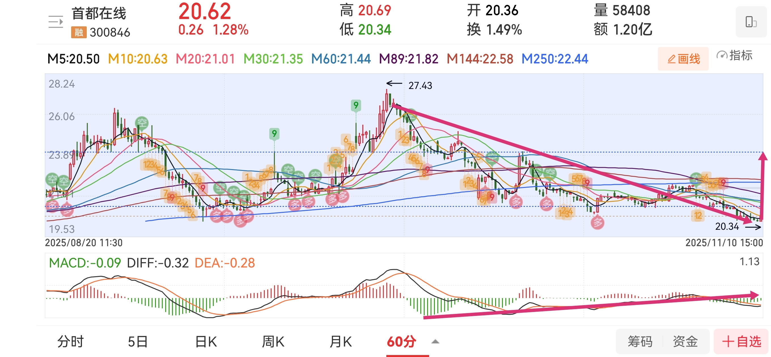
Task: Open the stock list menu icon
Action: click(56, 22)
